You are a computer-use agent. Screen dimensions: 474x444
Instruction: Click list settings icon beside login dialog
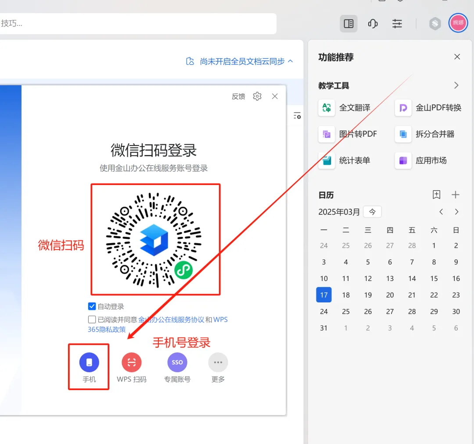pyautogui.click(x=297, y=115)
